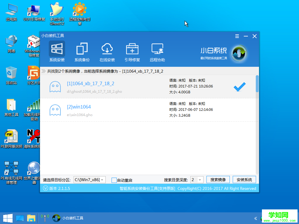
Task: Open target partition dropdown C:\[Win7_x86]
Action: point(89,180)
